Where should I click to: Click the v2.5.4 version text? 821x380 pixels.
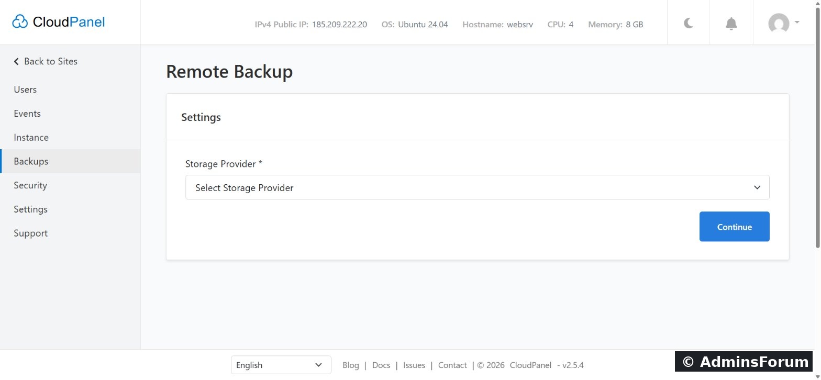pyautogui.click(x=573, y=365)
